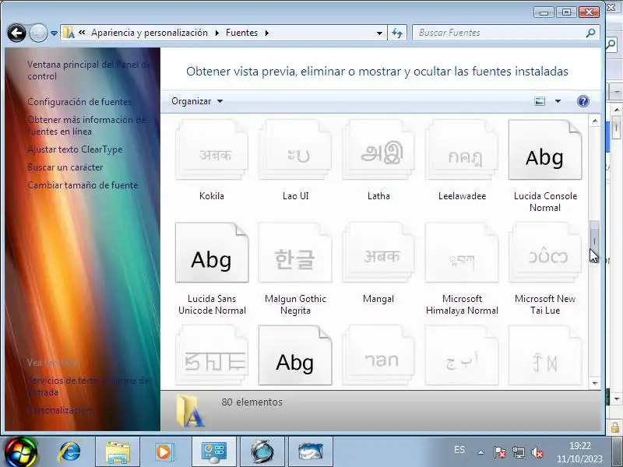Screen dimensions: 623x467
Task: Select the Malgun Gothic Negrita font icon
Action: tap(295, 252)
